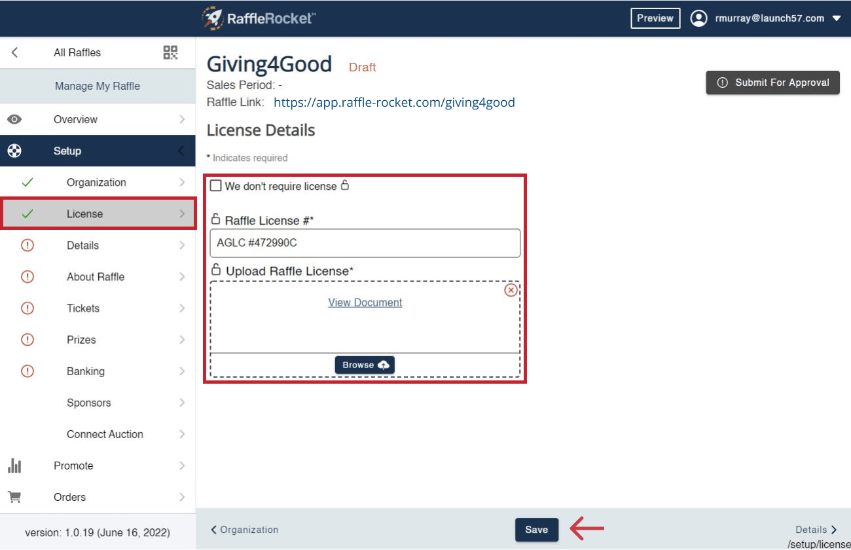Click the lock icon beside Raffle License #
This screenshot has width=851, height=550.
216,219
